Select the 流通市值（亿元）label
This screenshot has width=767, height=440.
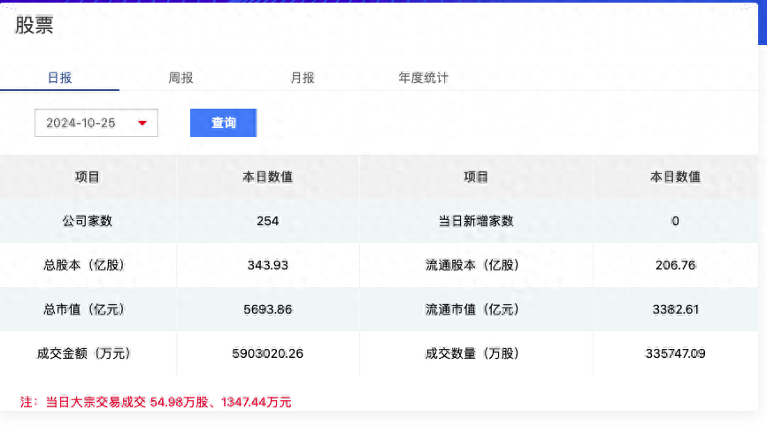pos(472,309)
